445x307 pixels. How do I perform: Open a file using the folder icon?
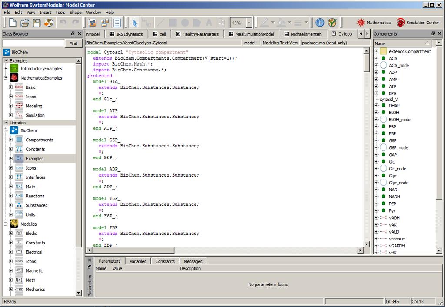click(25, 23)
